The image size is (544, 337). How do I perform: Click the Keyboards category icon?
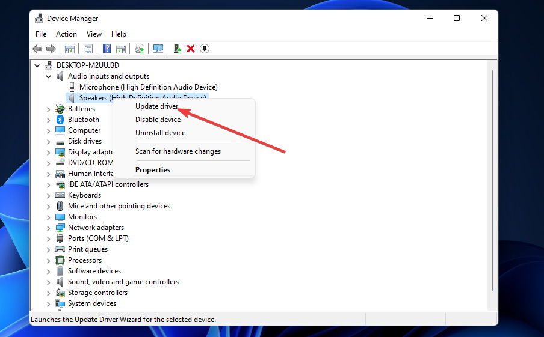tap(60, 195)
